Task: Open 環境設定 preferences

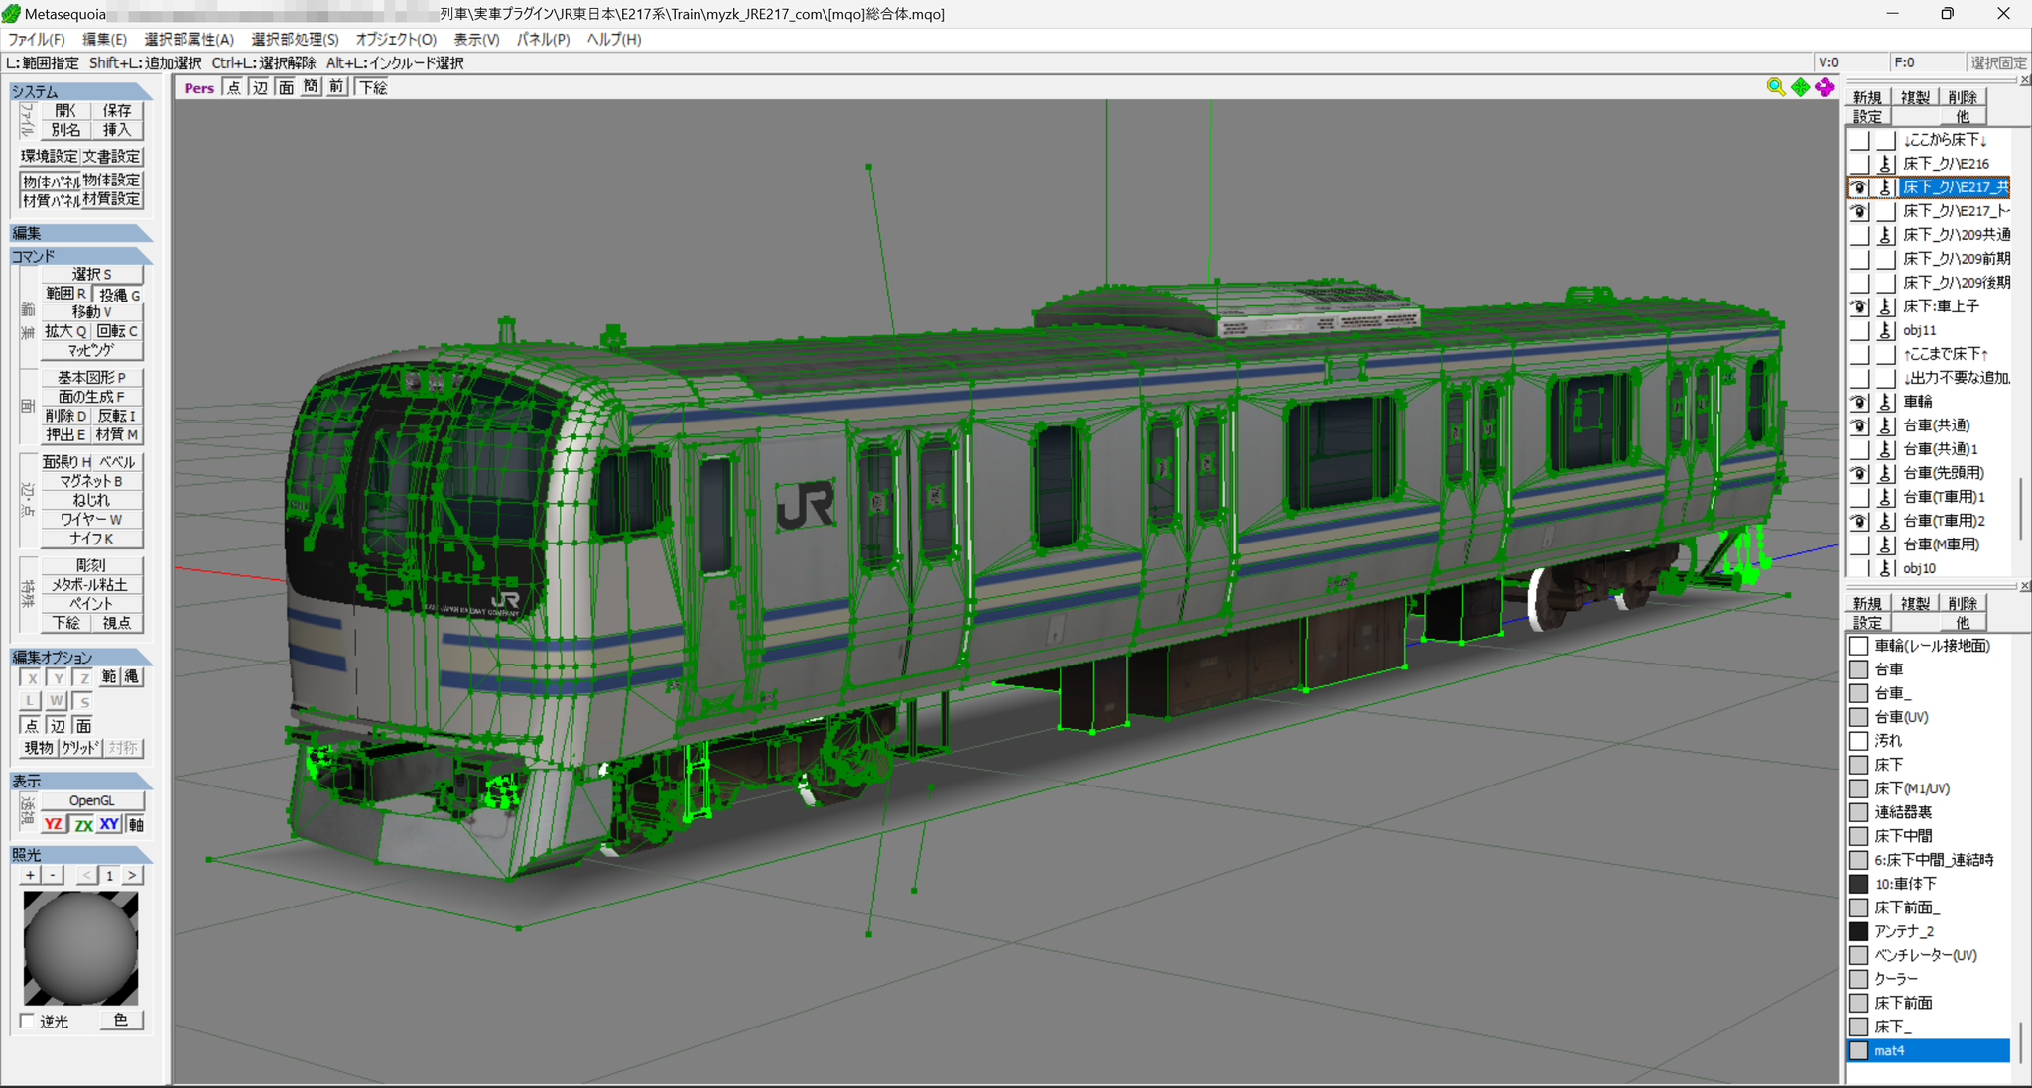Action: [50, 157]
